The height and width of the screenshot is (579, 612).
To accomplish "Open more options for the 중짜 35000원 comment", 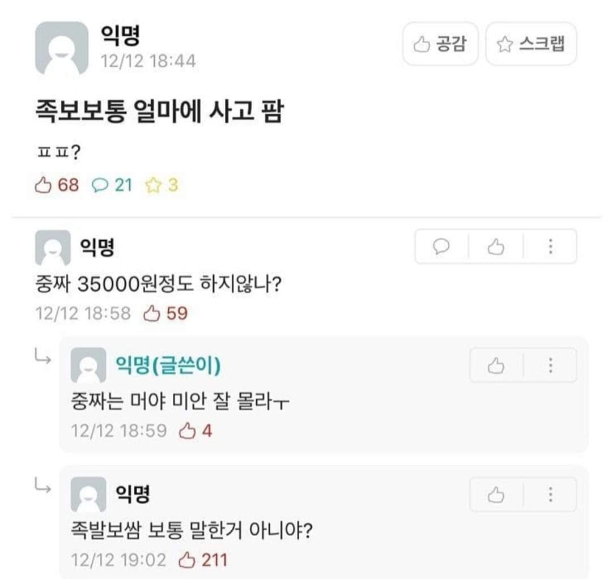I will pos(550,246).
